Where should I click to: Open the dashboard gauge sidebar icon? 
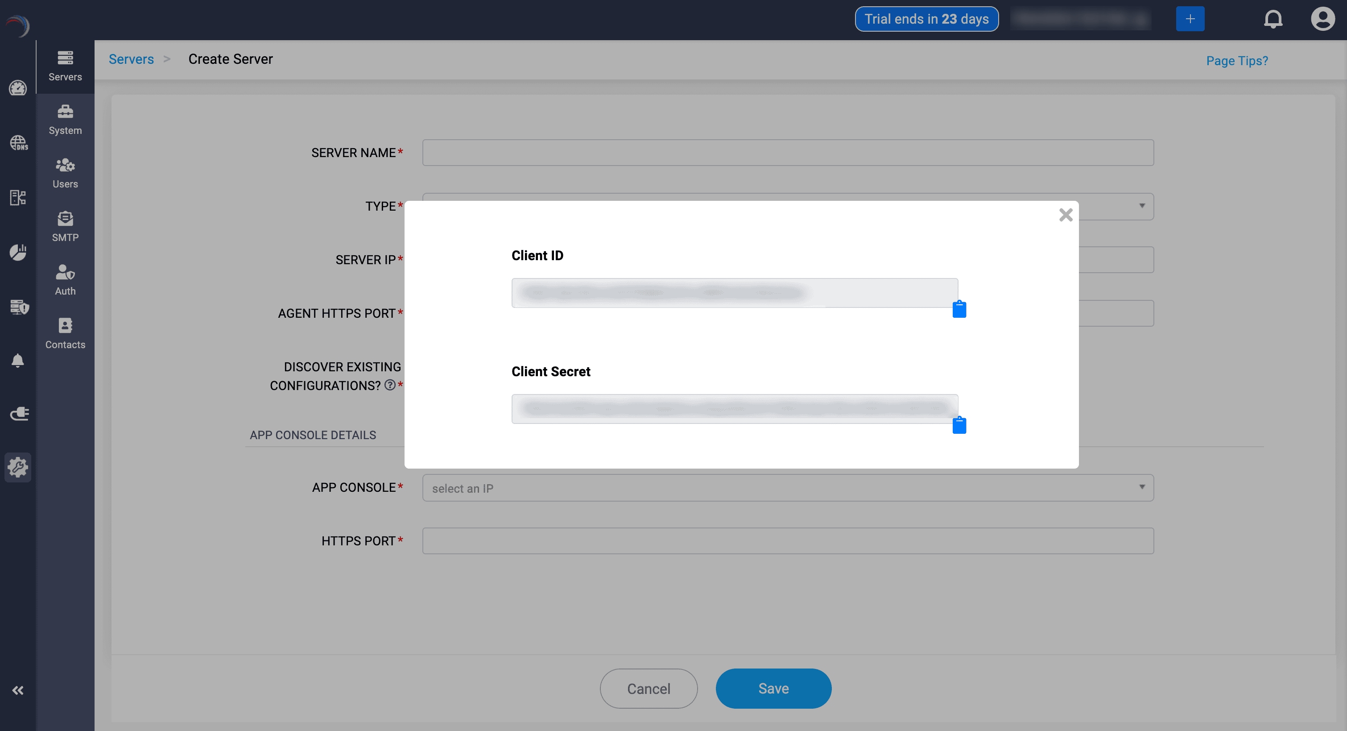18,88
